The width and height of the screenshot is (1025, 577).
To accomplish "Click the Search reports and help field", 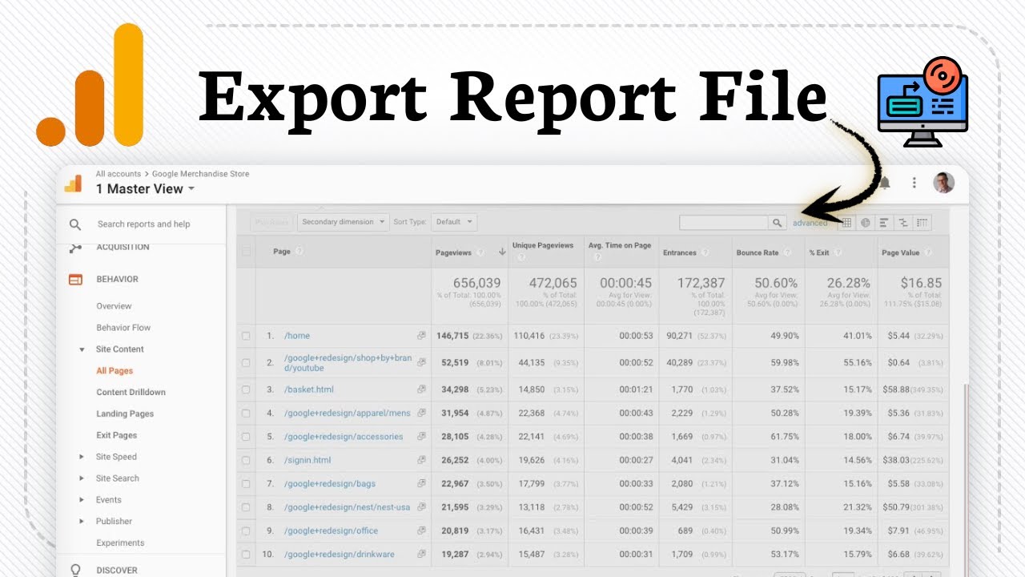I will tap(144, 224).
